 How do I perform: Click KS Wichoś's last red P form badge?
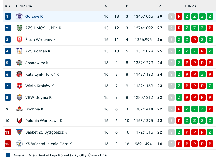pyautogui.click(x=210, y=144)
